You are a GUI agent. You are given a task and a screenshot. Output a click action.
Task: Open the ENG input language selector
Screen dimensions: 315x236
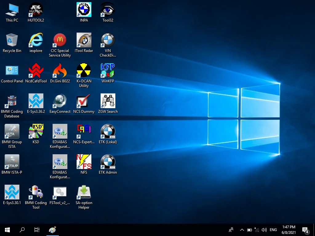273,230
